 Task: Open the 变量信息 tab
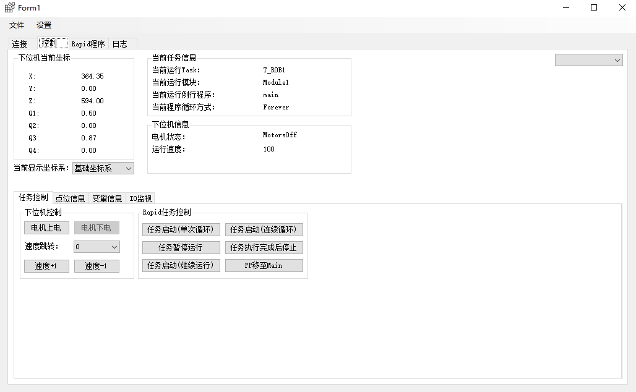[106, 198]
